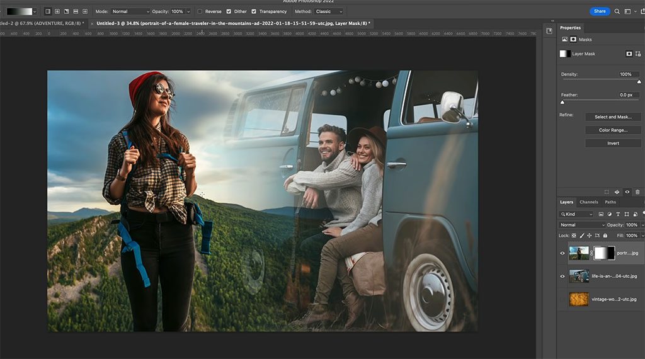
Task: Filter layers by pixel layer icon
Action: click(x=601, y=214)
